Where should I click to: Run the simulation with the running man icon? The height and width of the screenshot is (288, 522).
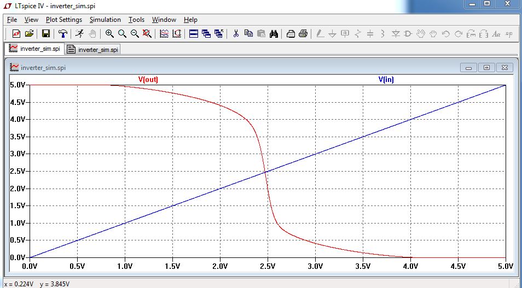pos(80,33)
